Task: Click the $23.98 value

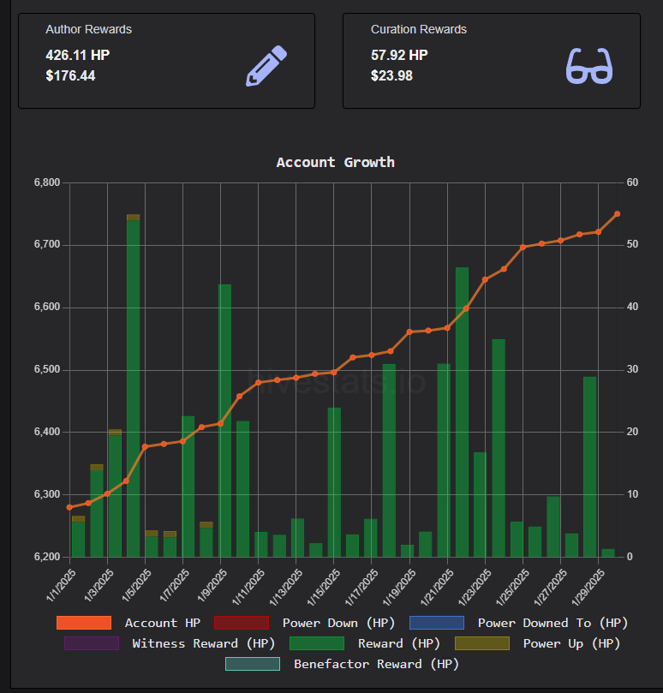Action: pyautogui.click(x=391, y=75)
